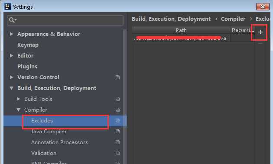Click the project-level icon beside Build Tools
This screenshot has width=273, height=164.
117,99
